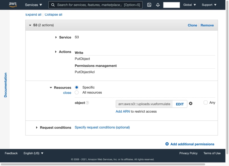Open Terms of Use link
Screen dimensions: 229x166
(x=212, y=153)
